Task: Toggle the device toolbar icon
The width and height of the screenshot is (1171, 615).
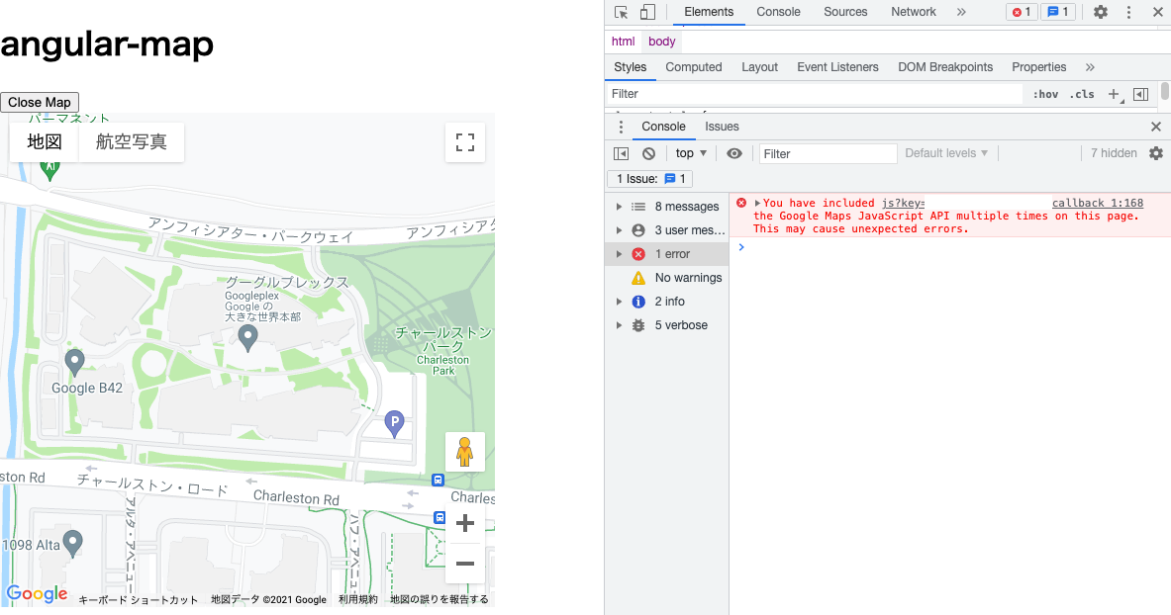Action: pyautogui.click(x=647, y=12)
